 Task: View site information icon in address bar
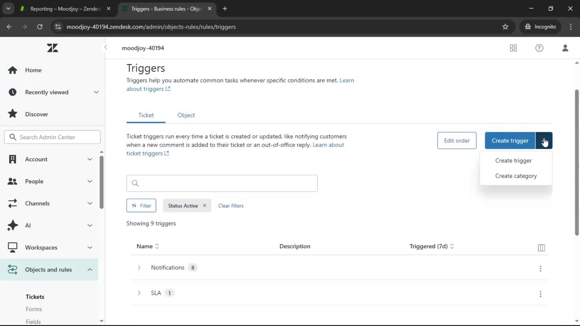58,27
